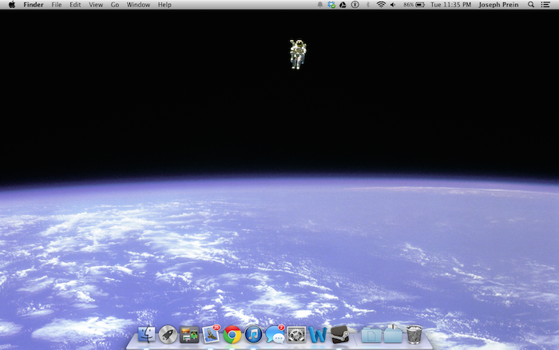Viewport: 559px width, 350px height.
Task: Open the Help menu
Action: (x=165, y=5)
